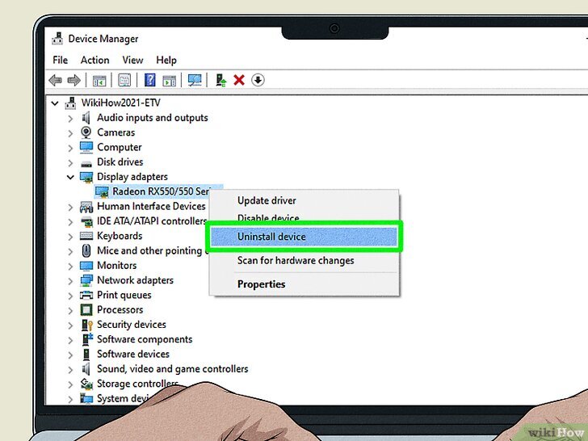Expand the Disk drives category
This screenshot has height=441, width=588.
coord(70,163)
